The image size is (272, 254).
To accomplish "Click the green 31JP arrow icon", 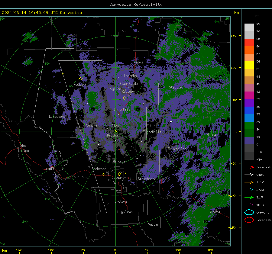I will pos(249,197).
